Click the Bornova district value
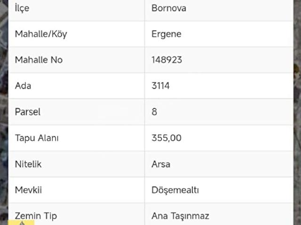301x225 pixels. click(x=168, y=8)
